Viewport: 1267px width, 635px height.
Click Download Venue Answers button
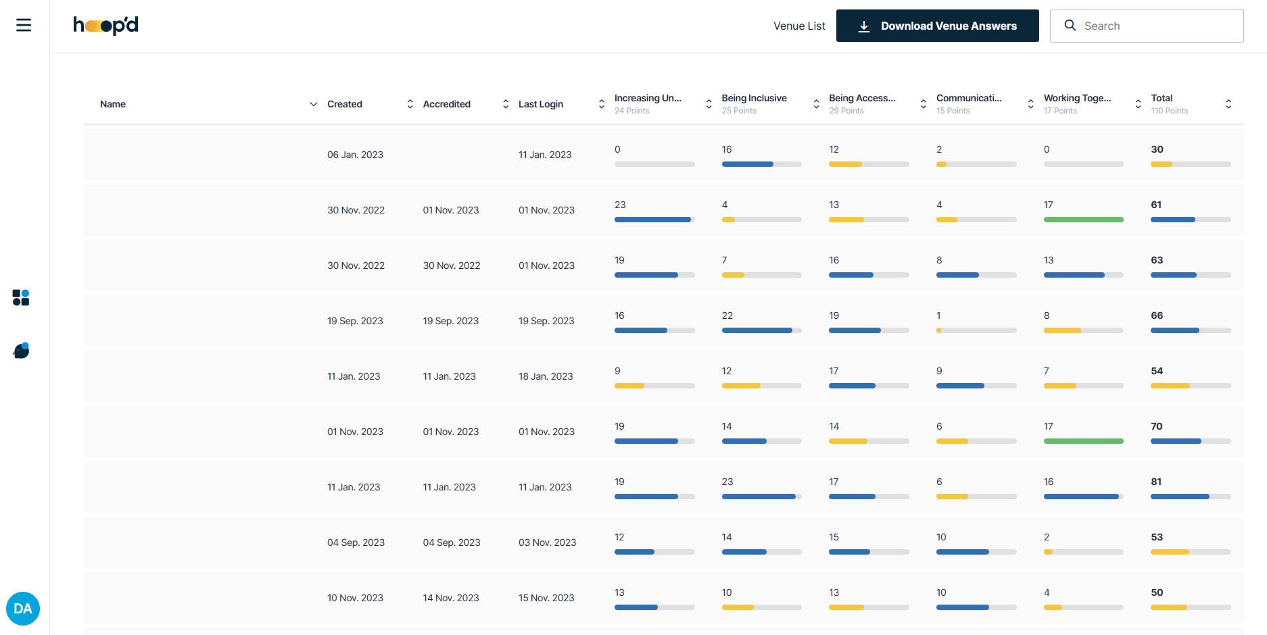tap(937, 26)
